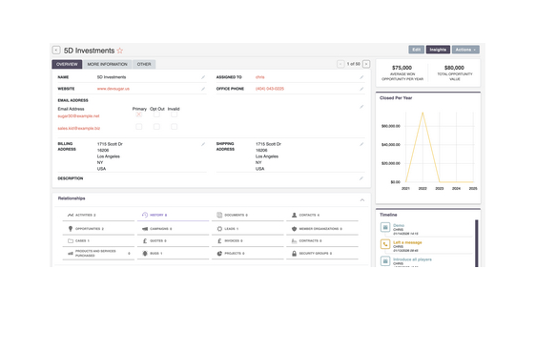Click the sales.kid@example.biz email link
The image size is (536, 352).
(78, 129)
